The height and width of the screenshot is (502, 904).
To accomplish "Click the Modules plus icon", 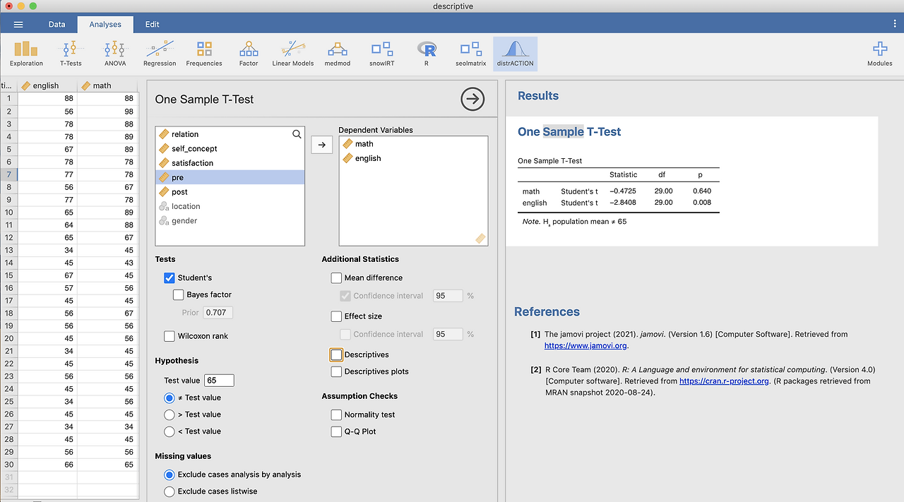I will tap(880, 49).
